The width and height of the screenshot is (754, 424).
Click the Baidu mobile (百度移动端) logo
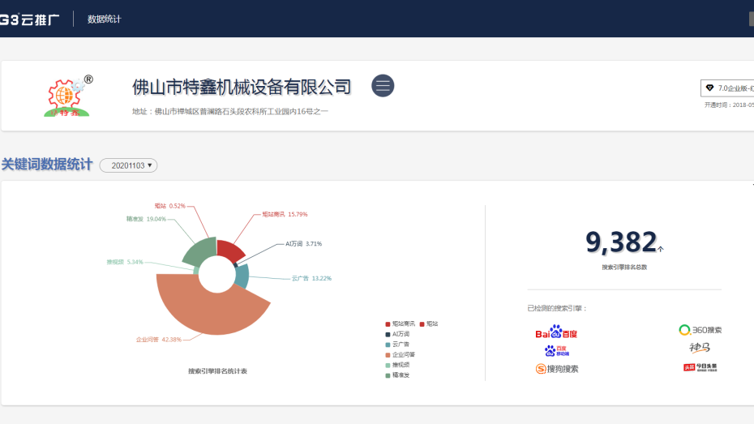click(x=556, y=350)
